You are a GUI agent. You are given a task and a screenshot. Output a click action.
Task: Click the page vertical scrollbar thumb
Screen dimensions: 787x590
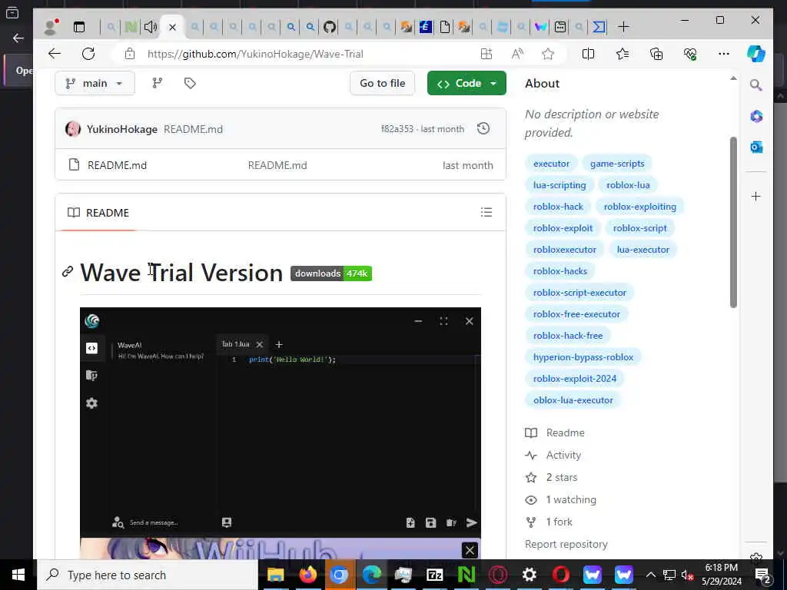[733, 222]
